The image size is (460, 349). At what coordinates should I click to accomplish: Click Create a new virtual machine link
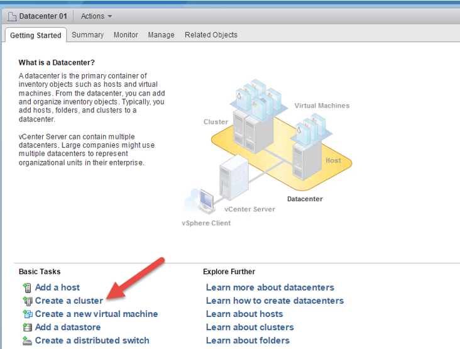(96, 314)
